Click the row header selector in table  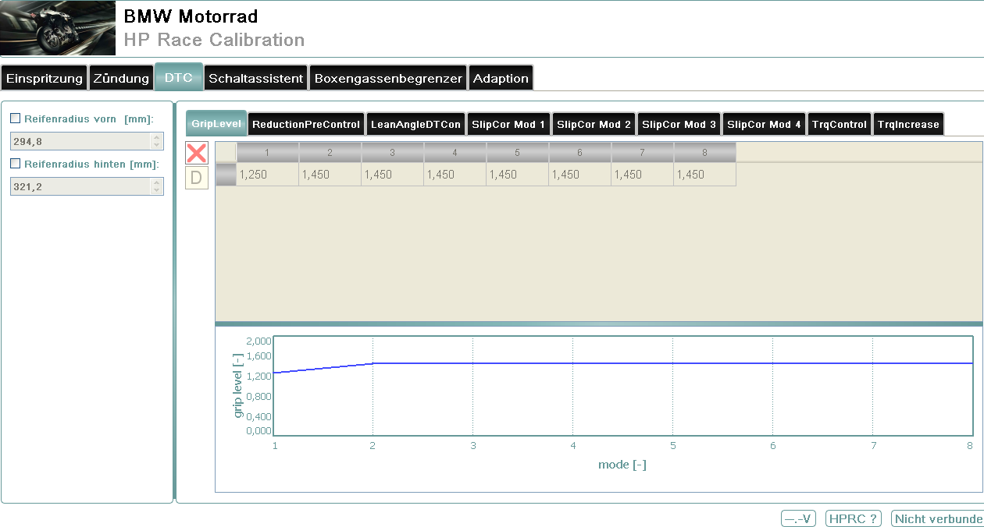pos(226,175)
